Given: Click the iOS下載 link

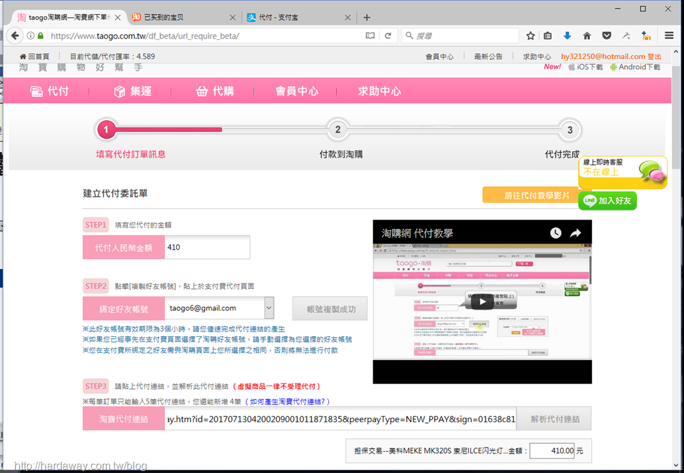Looking at the screenshot, I should (585, 67).
